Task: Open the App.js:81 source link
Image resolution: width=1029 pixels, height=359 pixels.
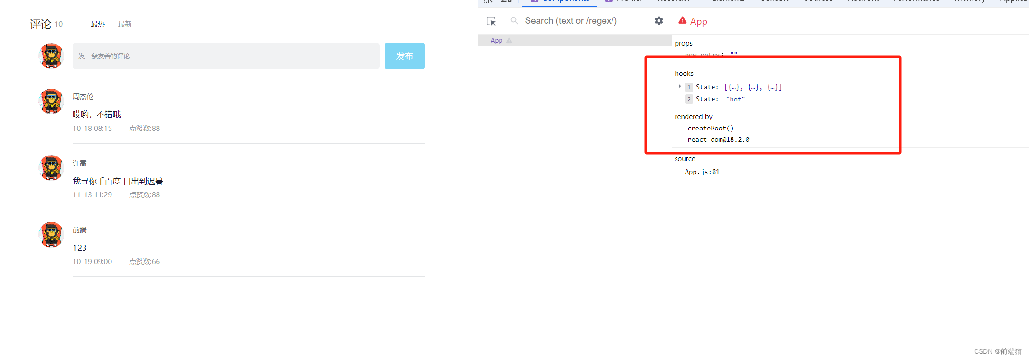Action: tap(702, 172)
